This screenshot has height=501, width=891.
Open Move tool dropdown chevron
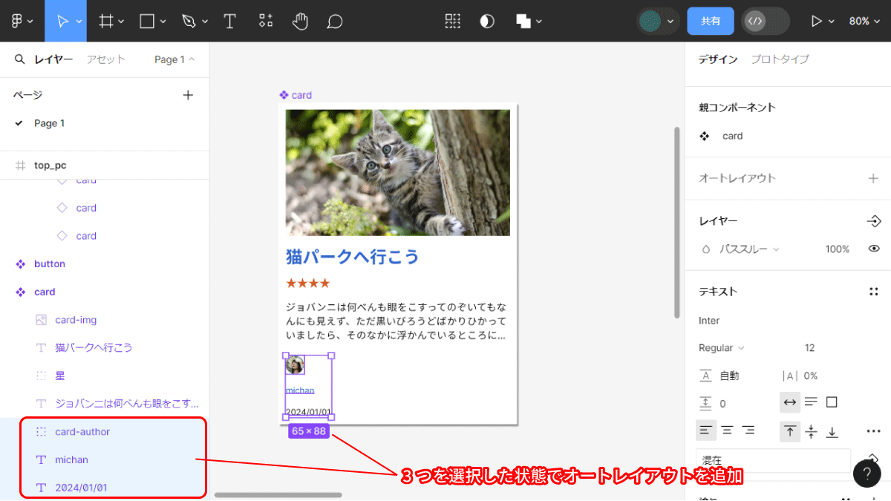pos(79,22)
